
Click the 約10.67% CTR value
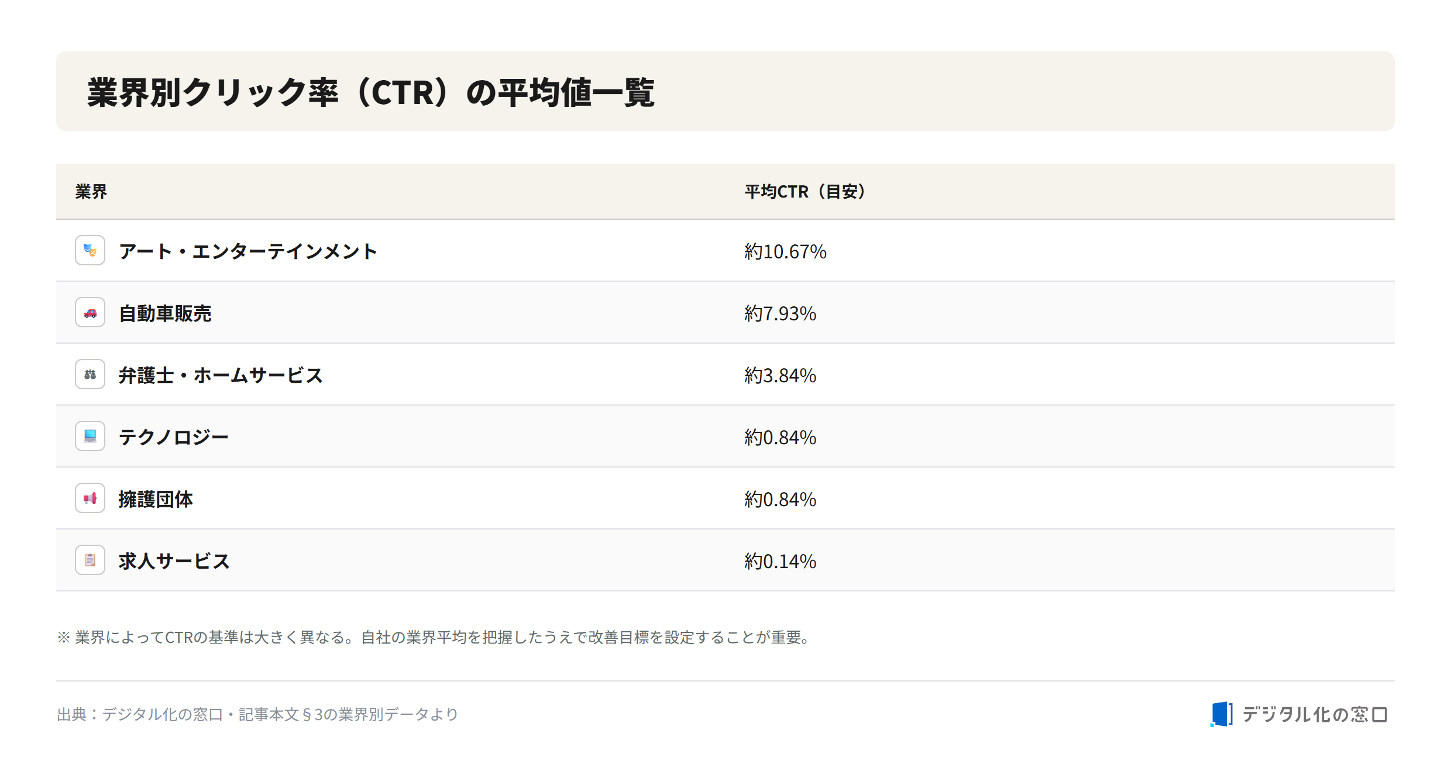tap(785, 252)
